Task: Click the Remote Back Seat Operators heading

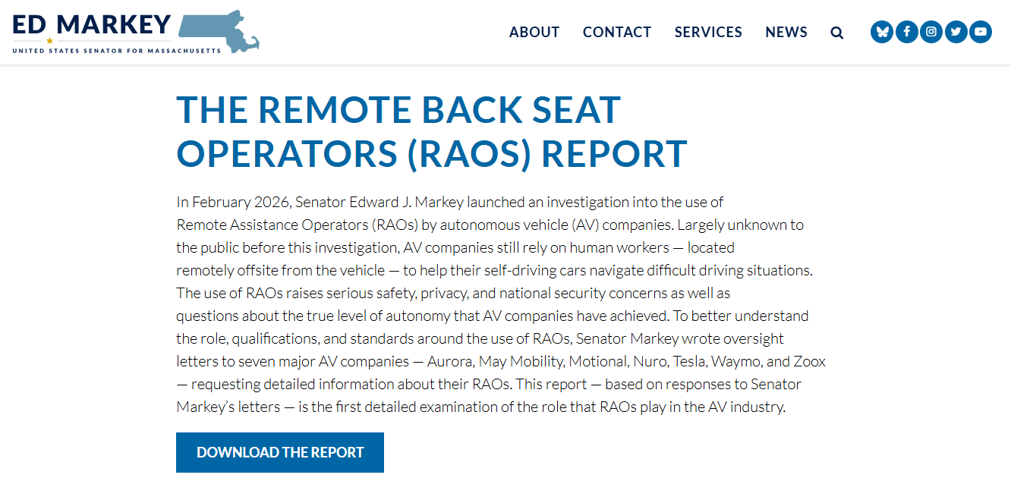Action: [x=431, y=132]
